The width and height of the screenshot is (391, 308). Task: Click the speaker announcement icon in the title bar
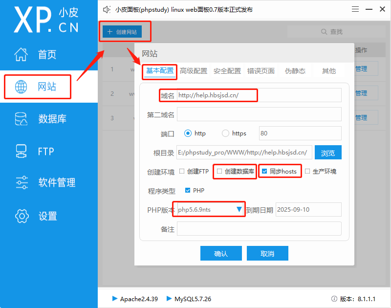107,10
